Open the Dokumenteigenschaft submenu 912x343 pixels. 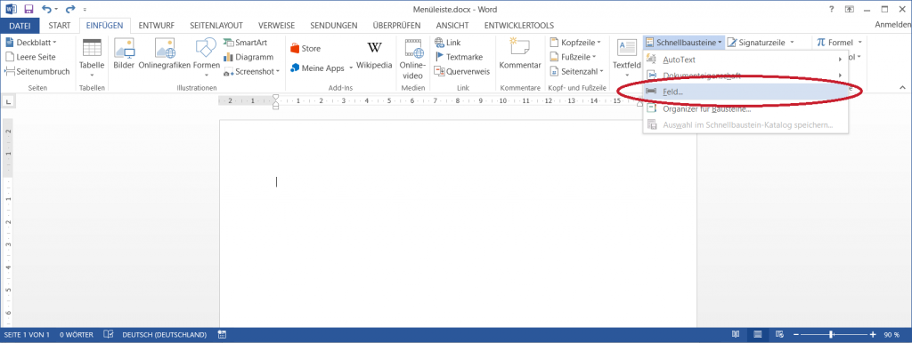pos(745,76)
